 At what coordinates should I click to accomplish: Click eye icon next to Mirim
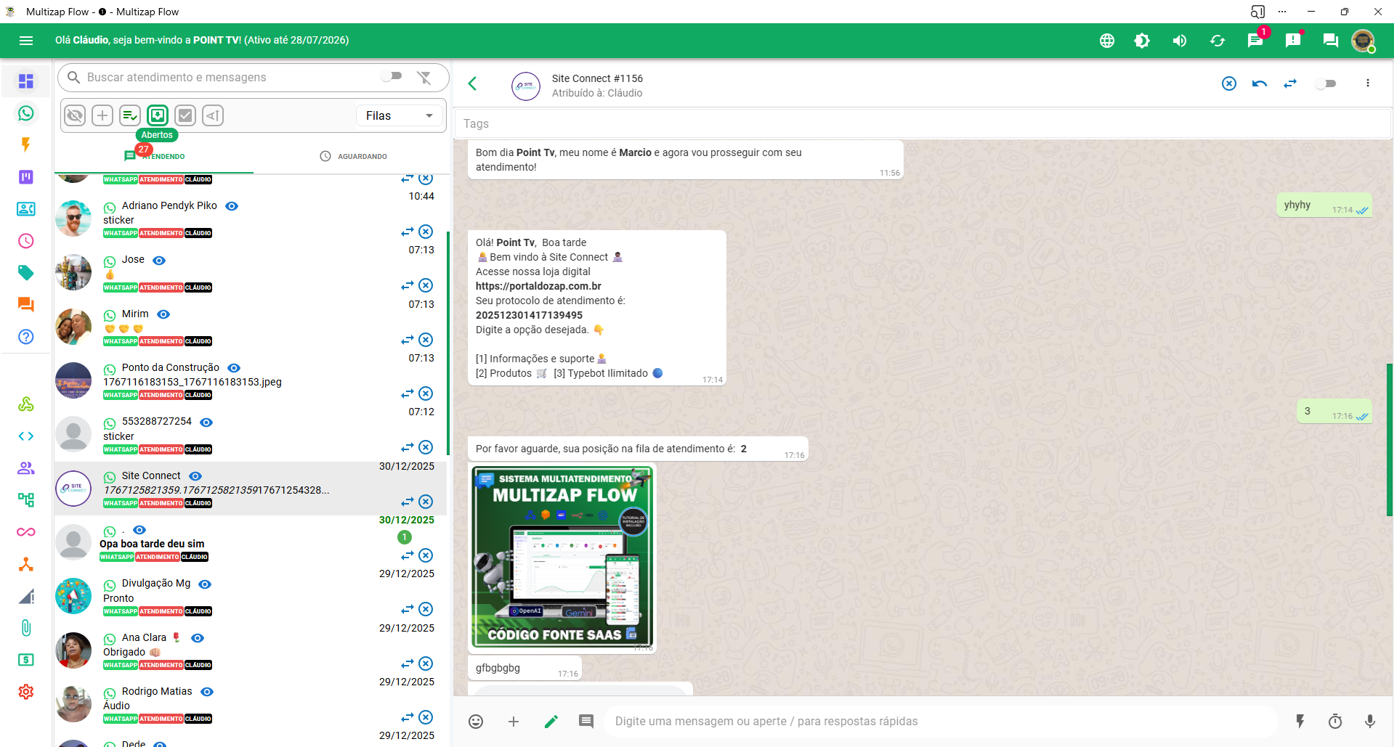pyautogui.click(x=163, y=314)
